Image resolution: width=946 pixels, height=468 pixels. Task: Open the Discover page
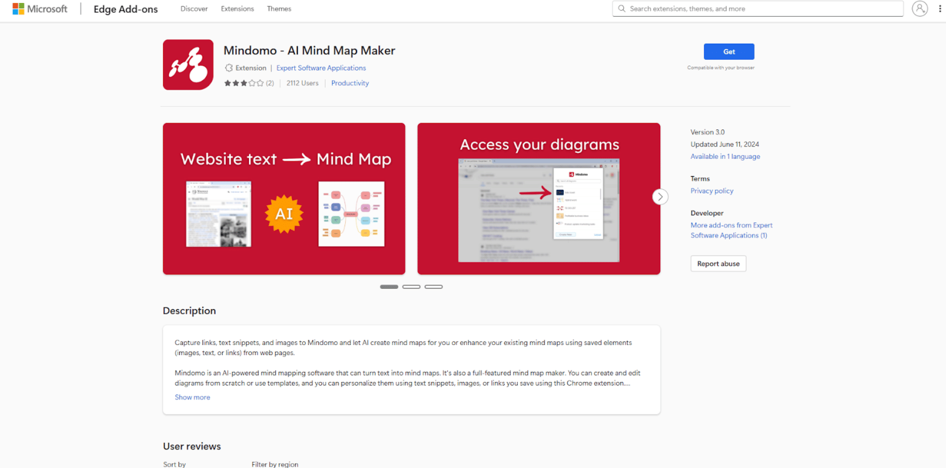194,8
